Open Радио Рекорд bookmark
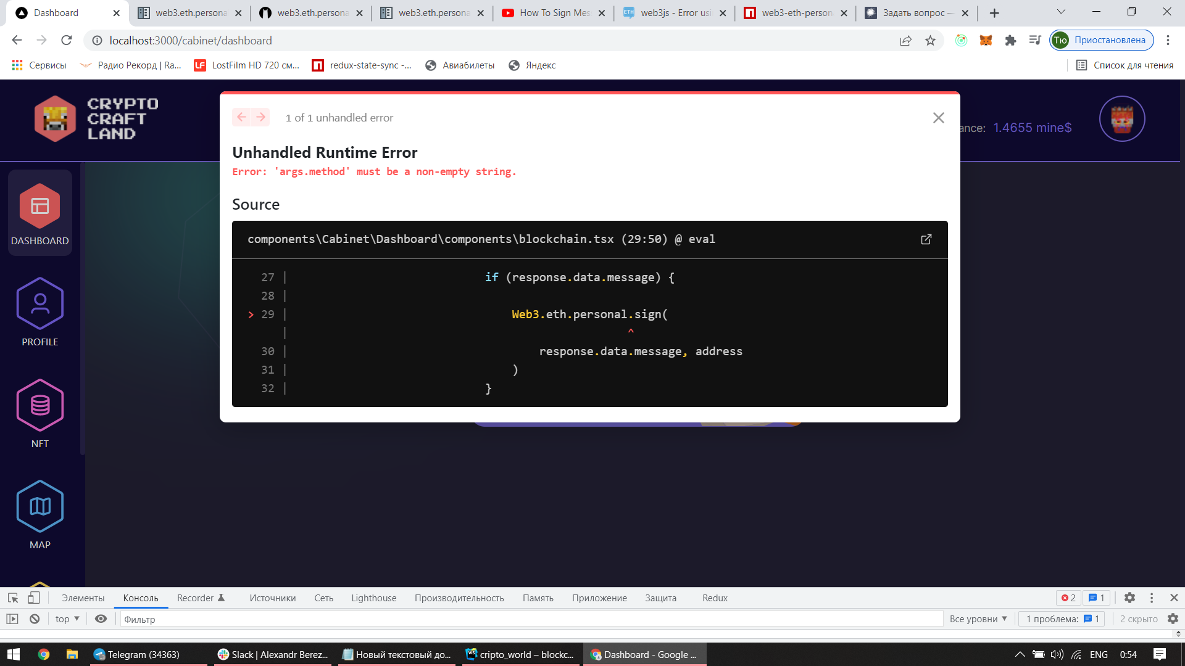This screenshot has width=1185, height=666. pyautogui.click(x=131, y=65)
